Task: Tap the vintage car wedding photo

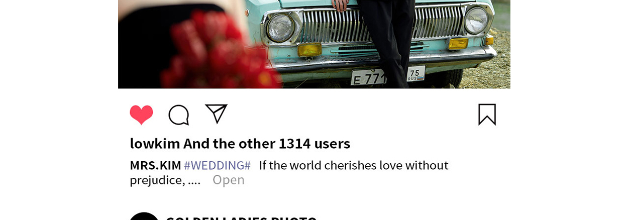Action: 314,44
